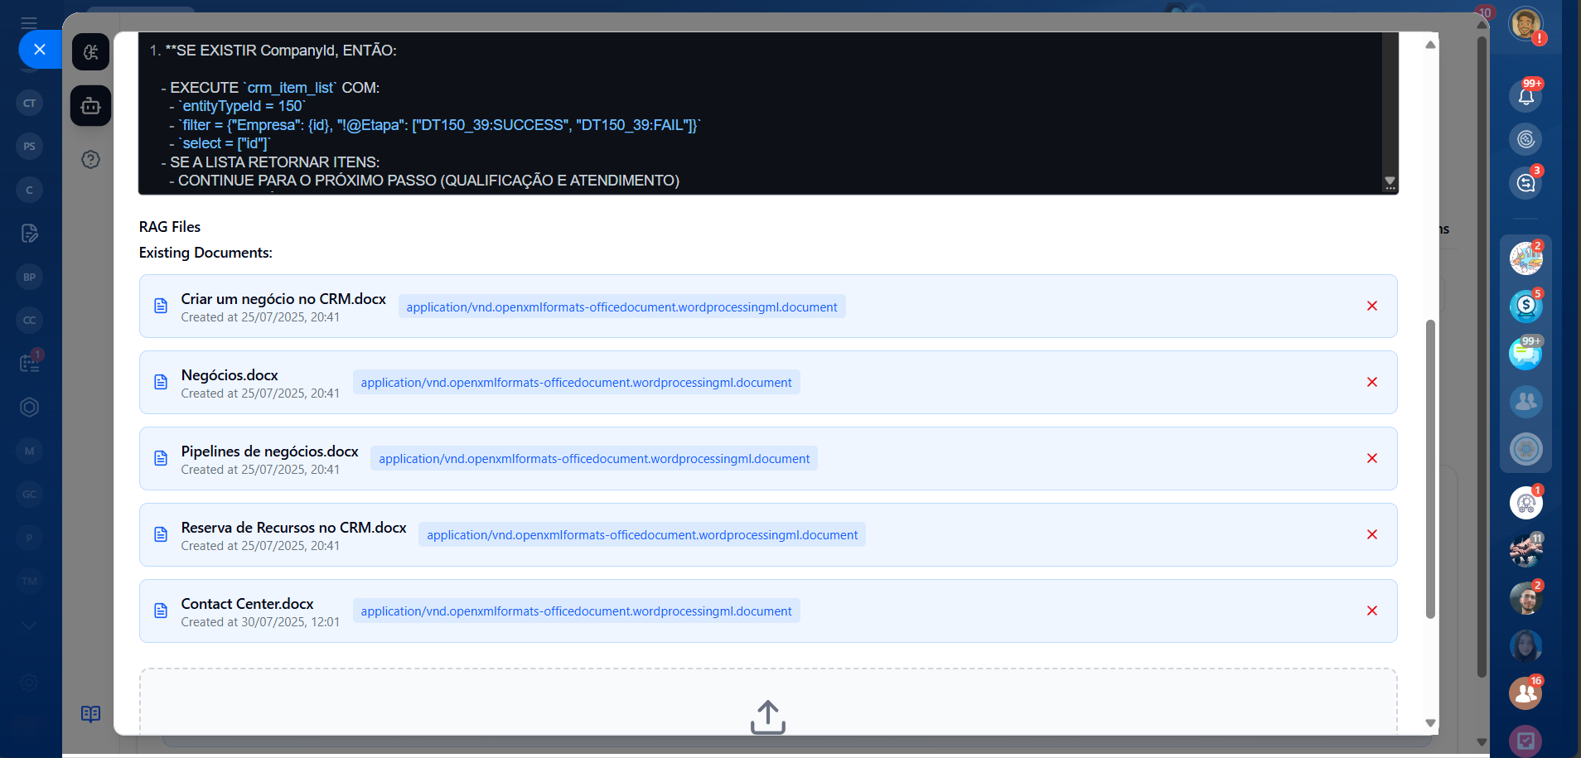Delete Reserva de Recursos no CRM.docx
Image resolution: width=1581 pixels, height=758 pixels.
pyautogui.click(x=1371, y=534)
